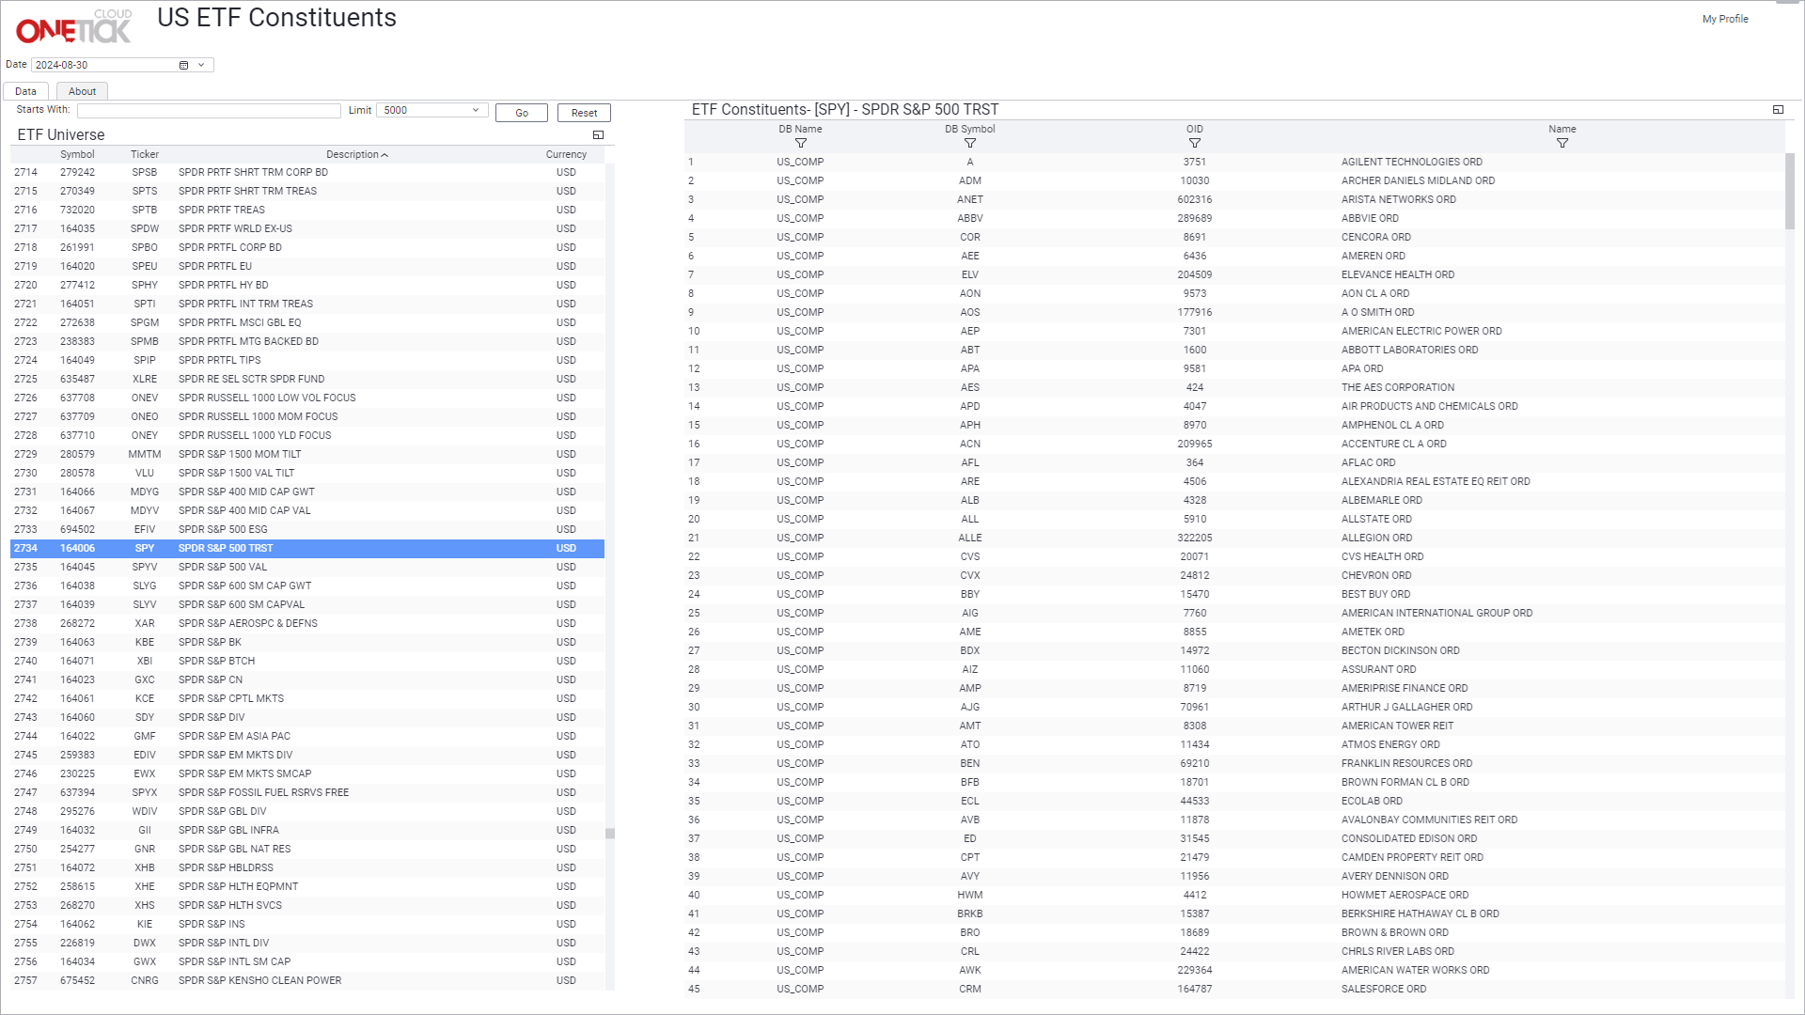Maximize the ETF Universe panel
Viewport: 1805px width, 1015px height.
pos(598,135)
